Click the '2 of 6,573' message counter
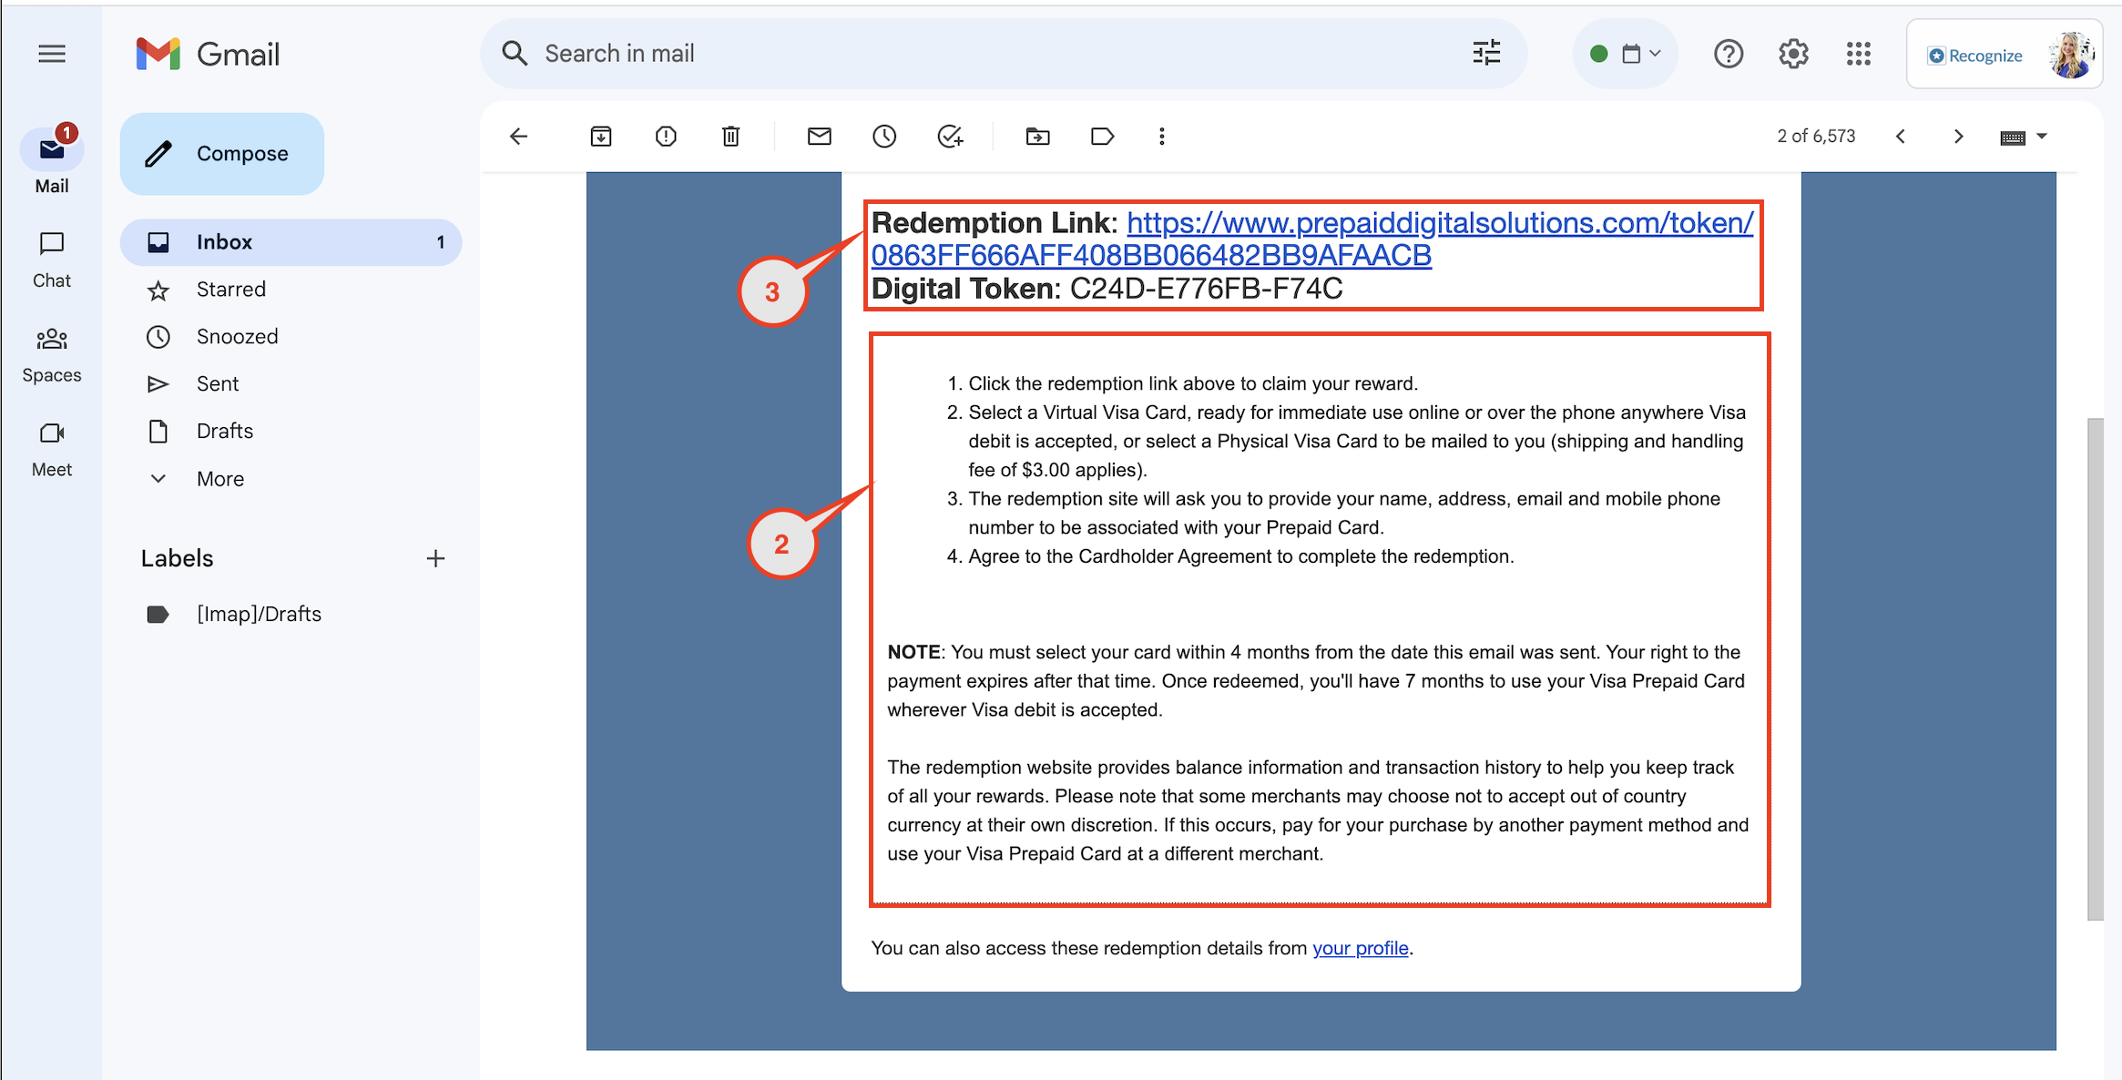Screen dimensions: 2122x1080 click(1816, 137)
